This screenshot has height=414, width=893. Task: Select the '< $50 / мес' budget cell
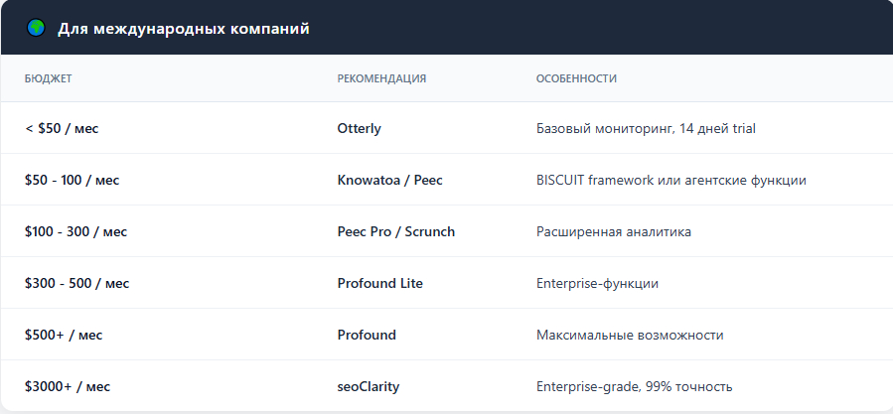[62, 128]
